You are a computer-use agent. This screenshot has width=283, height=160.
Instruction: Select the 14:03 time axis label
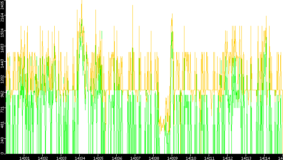point(61,158)
